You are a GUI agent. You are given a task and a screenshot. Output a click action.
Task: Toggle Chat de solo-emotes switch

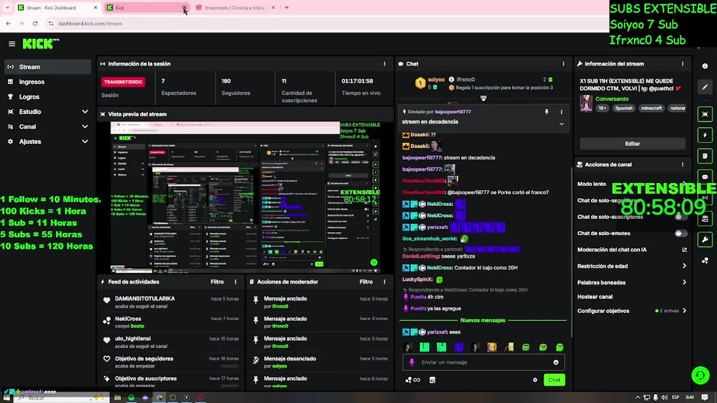[x=681, y=233]
